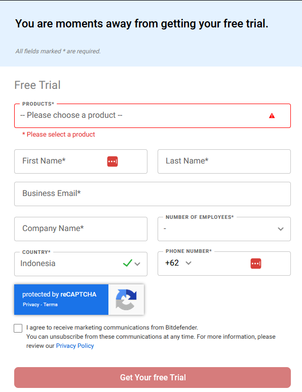Click the reCAPTCHA Terms link
The height and width of the screenshot is (392, 302).
(51, 305)
